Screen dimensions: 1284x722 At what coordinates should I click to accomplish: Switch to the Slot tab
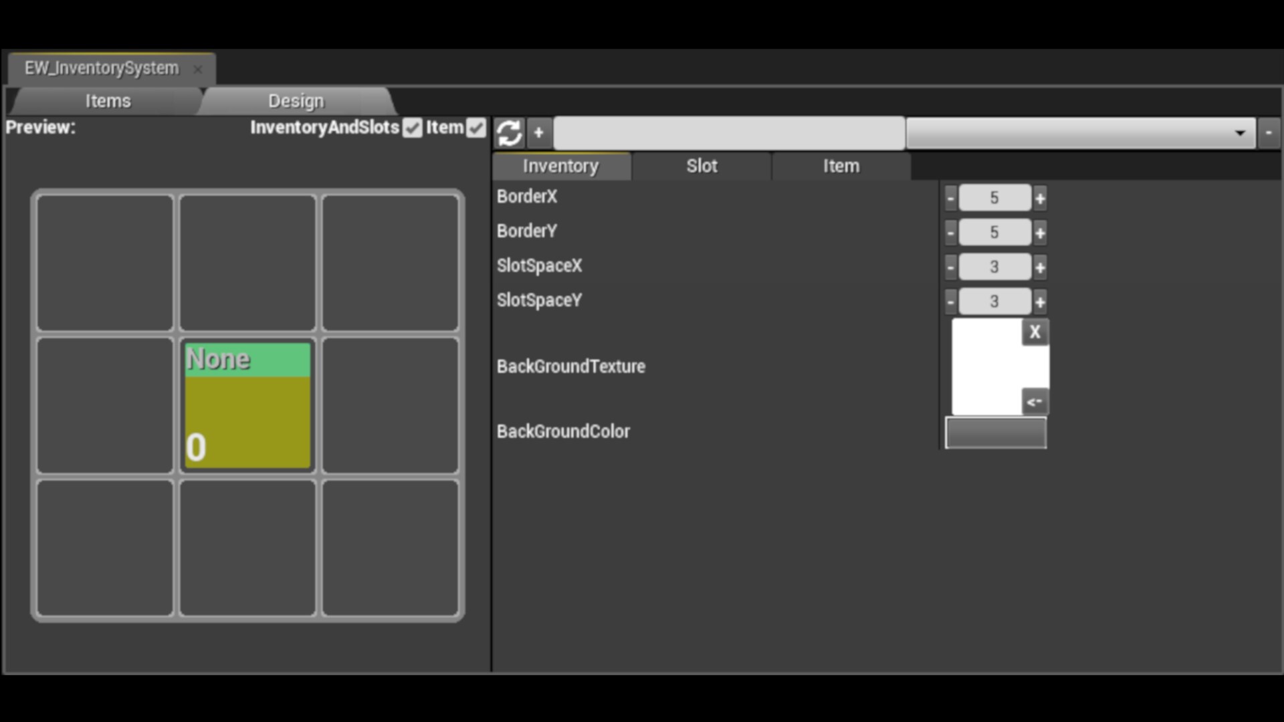[702, 166]
